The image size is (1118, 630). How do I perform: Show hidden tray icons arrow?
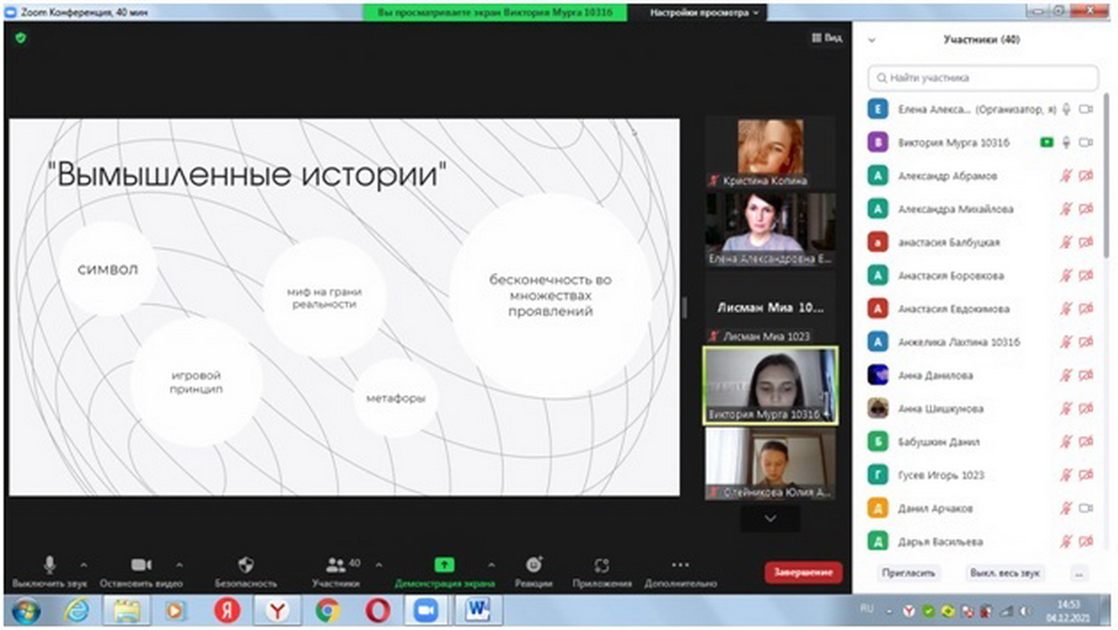pos(888,611)
